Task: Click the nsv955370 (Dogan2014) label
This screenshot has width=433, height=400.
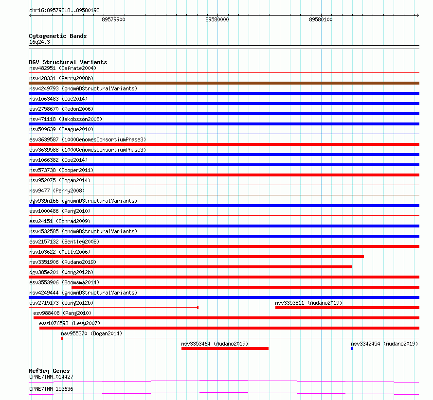Action: pyautogui.click(x=91, y=333)
